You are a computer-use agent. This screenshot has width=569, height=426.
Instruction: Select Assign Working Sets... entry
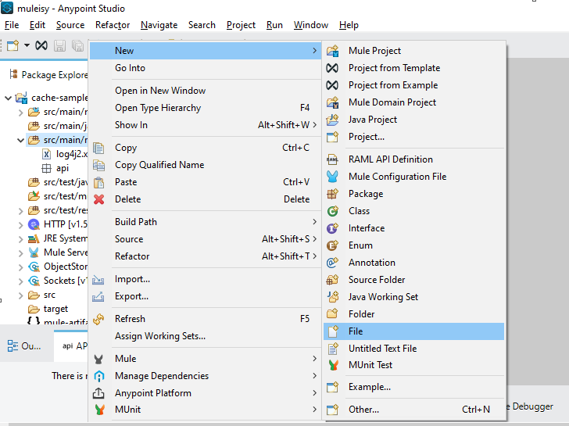point(206,336)
